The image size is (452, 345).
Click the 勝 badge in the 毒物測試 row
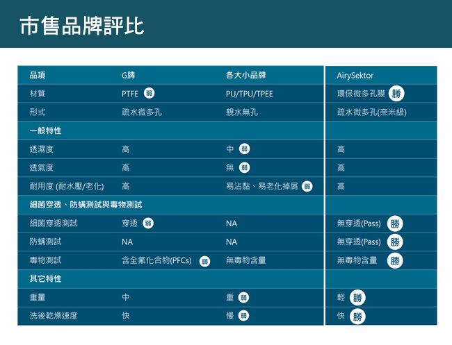coord(395,261)
